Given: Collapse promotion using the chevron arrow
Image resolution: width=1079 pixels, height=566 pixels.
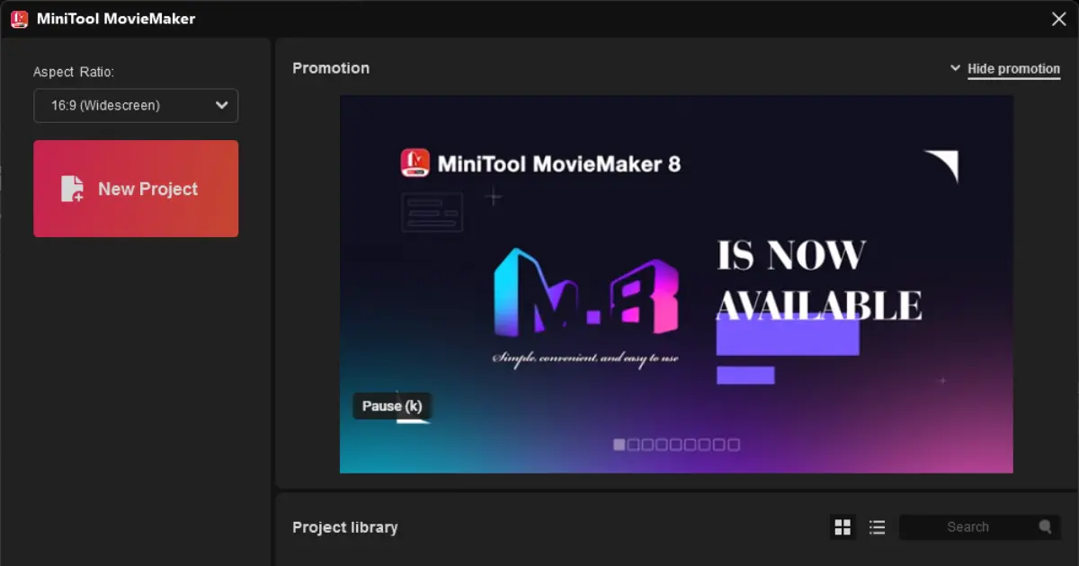Looking at the screenshot, I should click(955, 68).
